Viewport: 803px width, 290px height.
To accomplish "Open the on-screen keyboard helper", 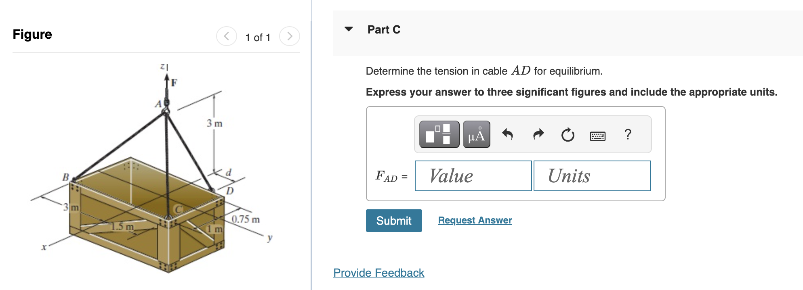I will point(597,136).
